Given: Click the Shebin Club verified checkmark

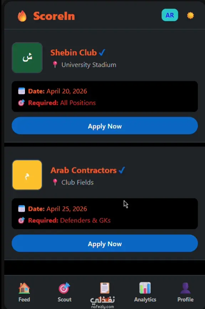Looking at the screenshot, I should pyautogui.click(x=102, y=53).
